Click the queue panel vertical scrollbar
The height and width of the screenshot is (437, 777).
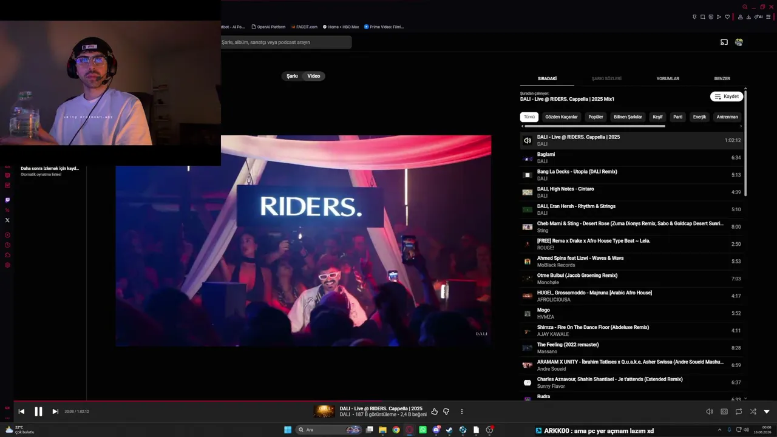745,143
